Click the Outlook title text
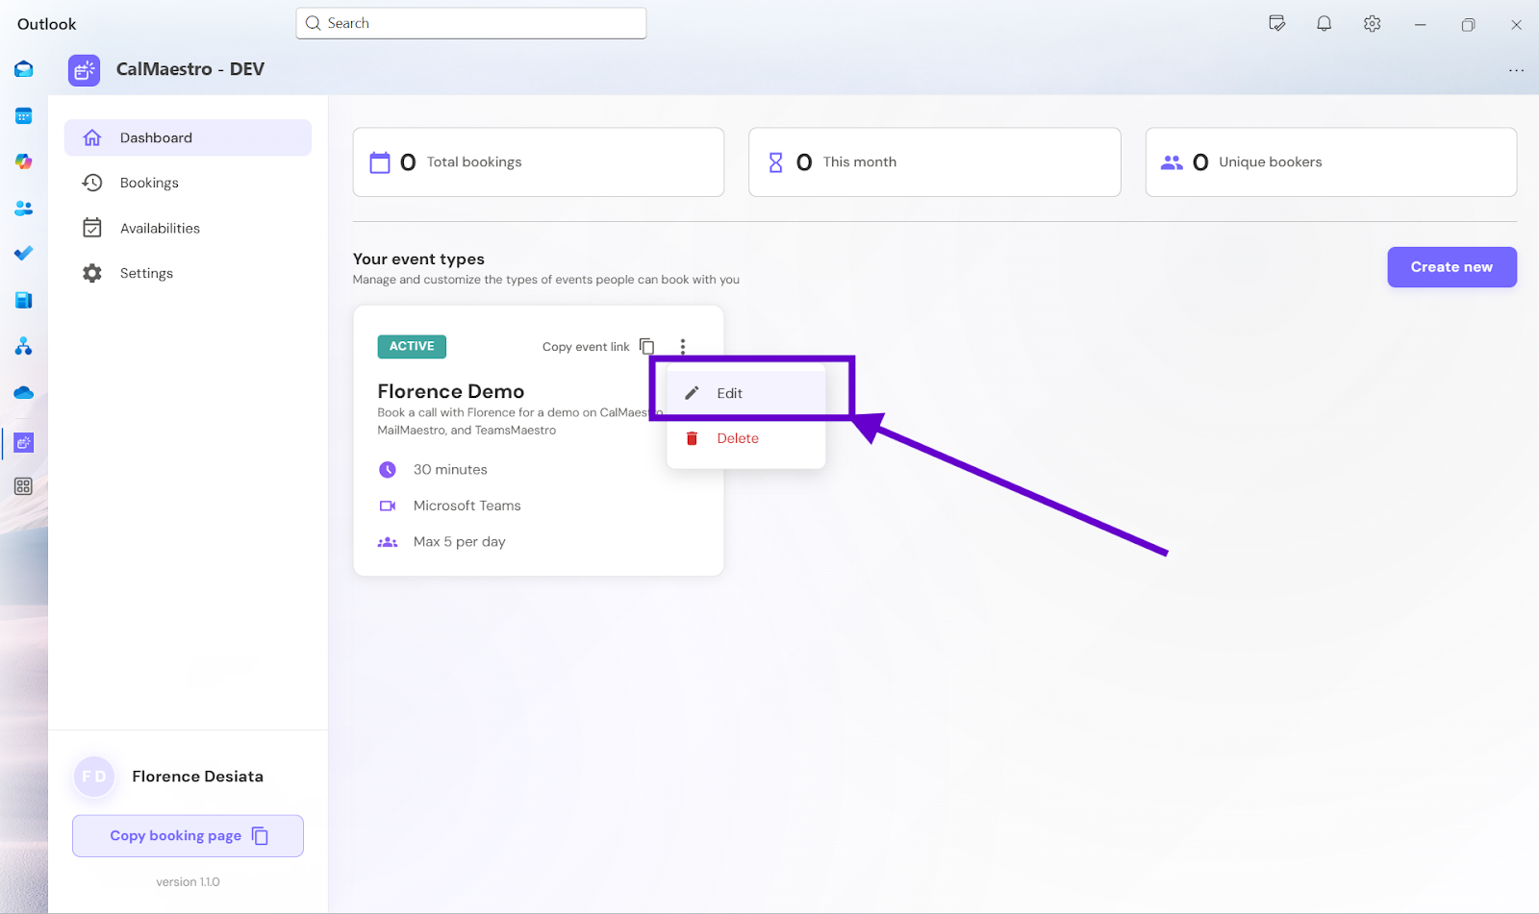 47,24
